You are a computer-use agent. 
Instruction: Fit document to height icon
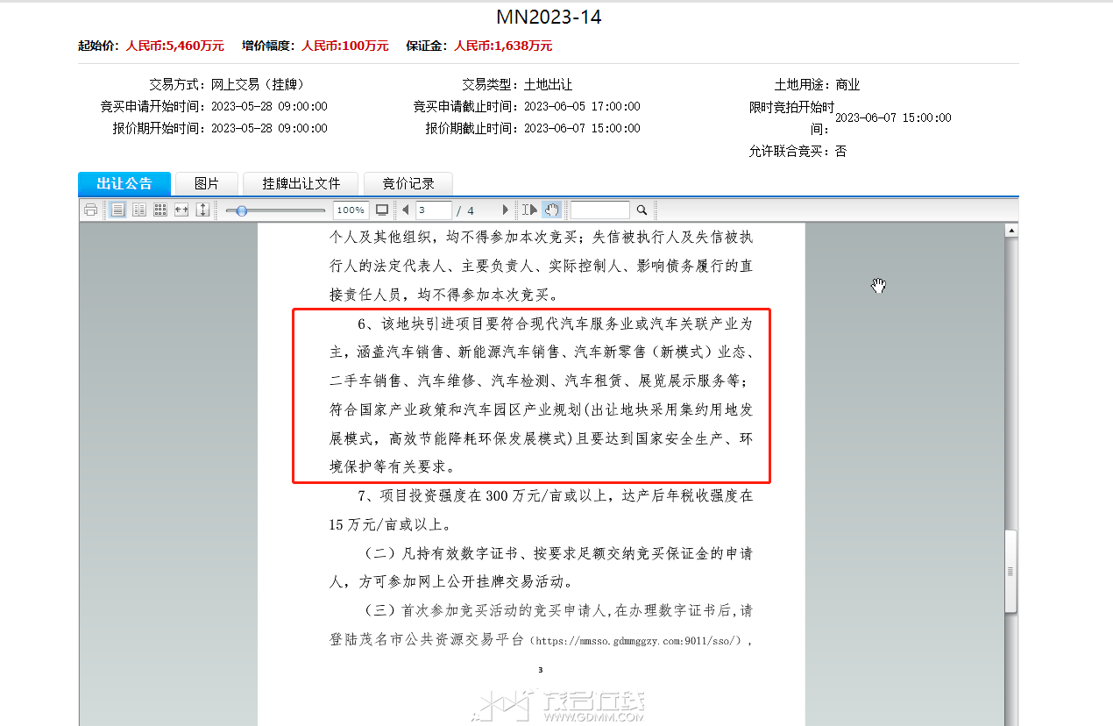point(202,210)
